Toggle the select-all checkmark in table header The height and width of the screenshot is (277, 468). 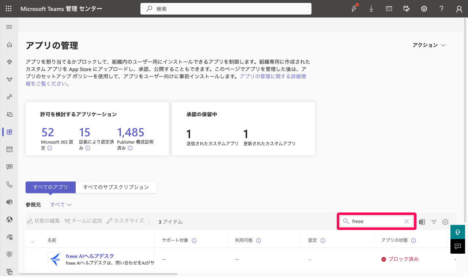point(33,241)
